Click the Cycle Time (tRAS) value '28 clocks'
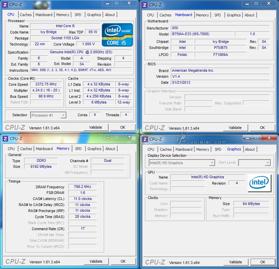This screenshot has width=279, height=269. point(82,216)
